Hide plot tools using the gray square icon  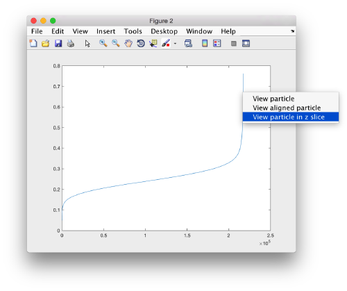point(234,44)
